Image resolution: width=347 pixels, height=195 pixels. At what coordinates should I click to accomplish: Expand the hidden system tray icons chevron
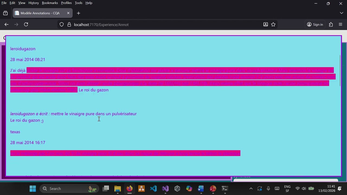click(x=251, y=188)
